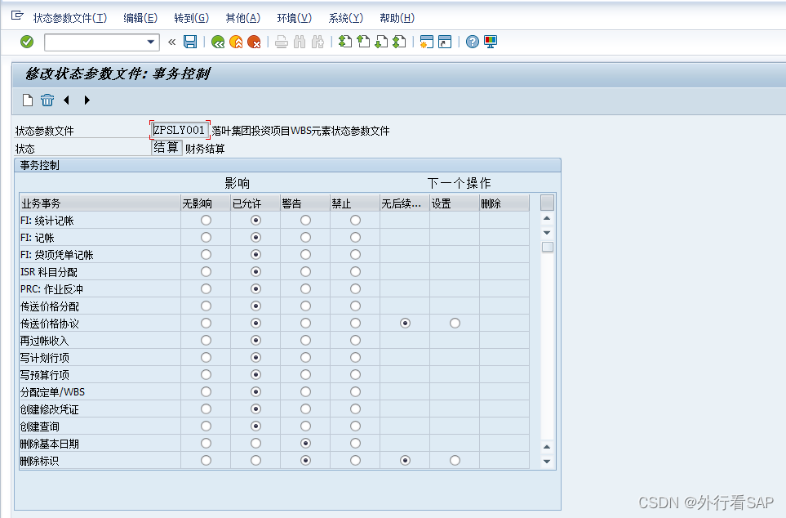
Task: Click the Next Page icon
Action: 381,42
